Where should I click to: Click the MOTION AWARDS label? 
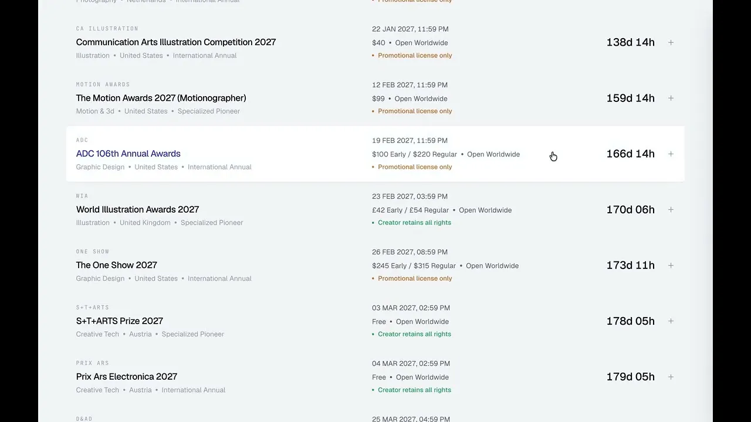(x=103, y=84)
